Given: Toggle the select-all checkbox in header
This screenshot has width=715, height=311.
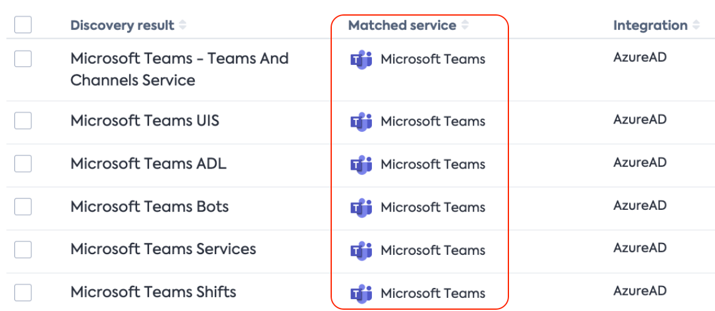Looking at the screenshot, I should 23,24.
